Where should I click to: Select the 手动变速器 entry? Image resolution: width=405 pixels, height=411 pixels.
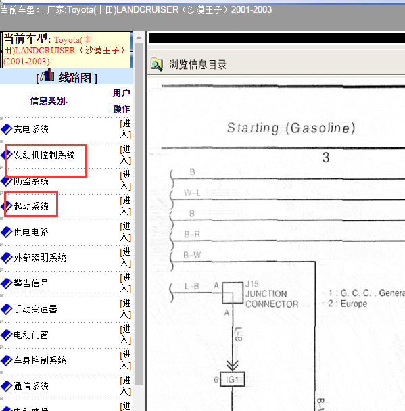[35, 309]
